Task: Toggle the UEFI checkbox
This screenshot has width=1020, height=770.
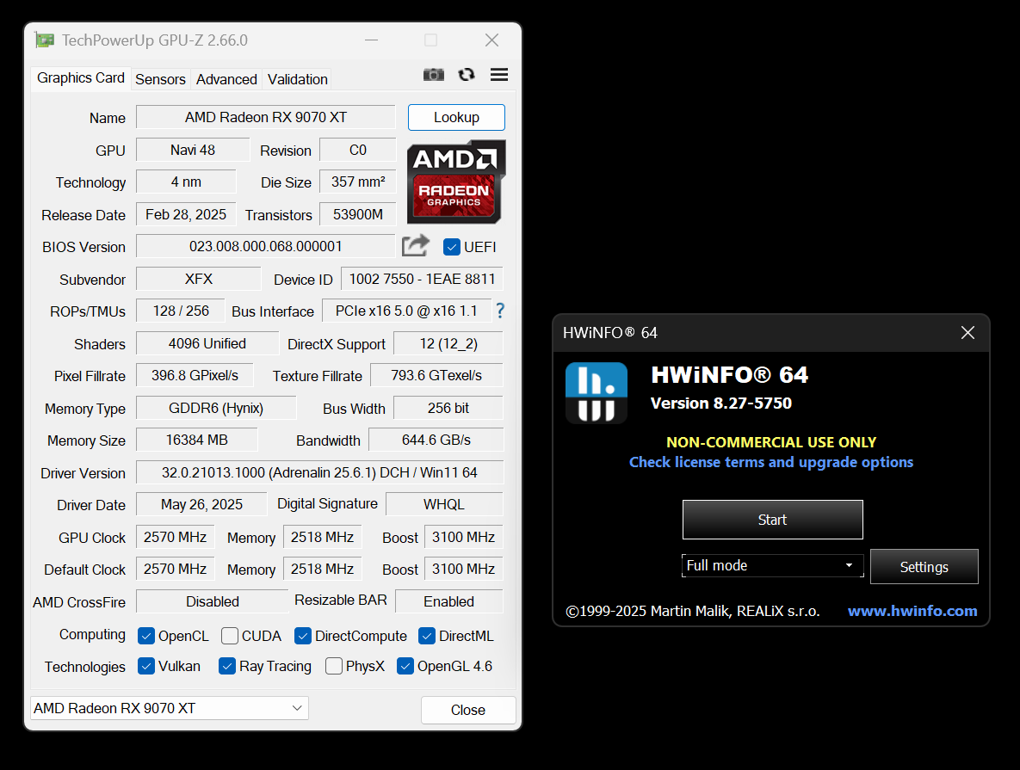Action: [x=451, y=247]
